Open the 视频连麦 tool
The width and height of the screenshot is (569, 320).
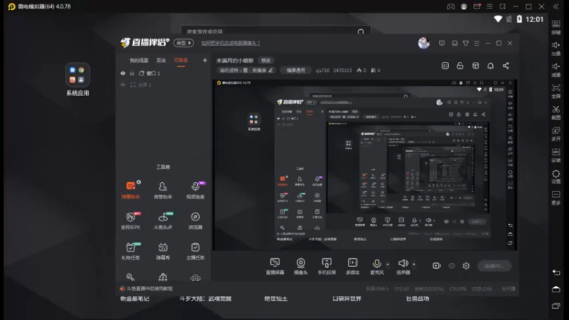click(195, 190)
